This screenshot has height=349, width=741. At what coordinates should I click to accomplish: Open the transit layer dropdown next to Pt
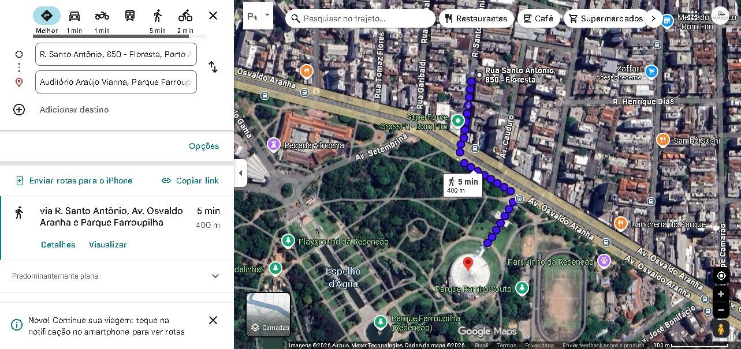(x=266, y=16)
